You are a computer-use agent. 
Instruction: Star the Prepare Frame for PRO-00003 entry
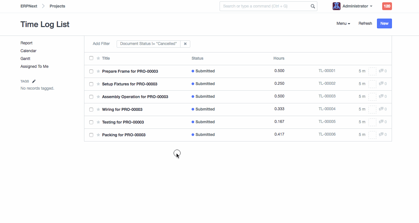click(x=98, y=71)
